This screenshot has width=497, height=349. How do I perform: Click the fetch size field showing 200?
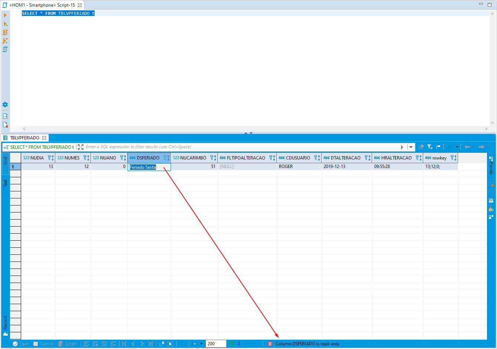(215, 344)
